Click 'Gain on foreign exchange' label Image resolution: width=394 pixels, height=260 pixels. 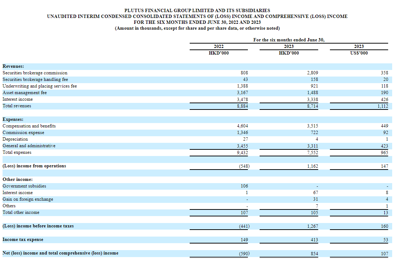28,199
